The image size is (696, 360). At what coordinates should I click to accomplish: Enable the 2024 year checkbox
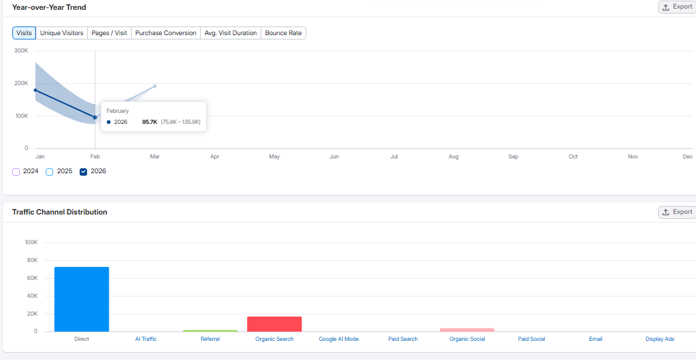point(16,172)
